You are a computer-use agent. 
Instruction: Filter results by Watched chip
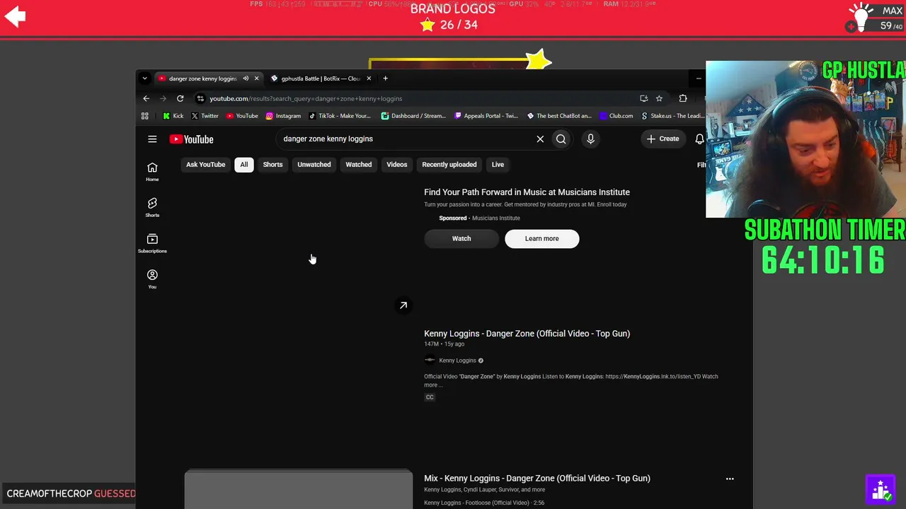358,165
